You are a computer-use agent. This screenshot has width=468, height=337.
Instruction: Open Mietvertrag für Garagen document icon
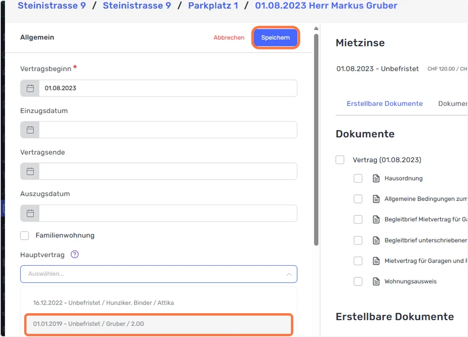376,261
